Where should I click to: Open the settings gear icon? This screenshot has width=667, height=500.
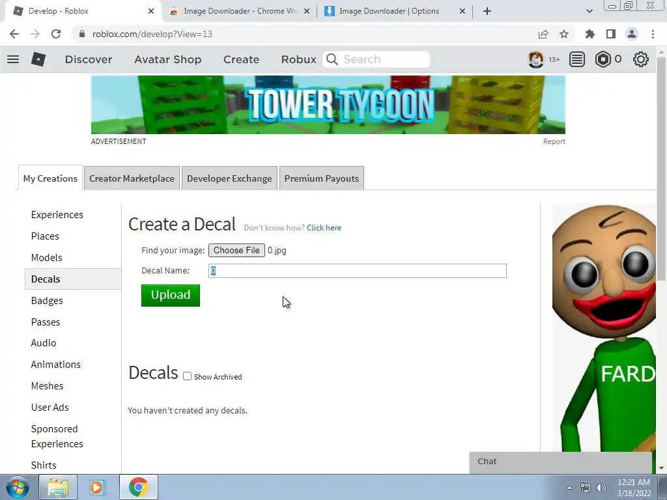pos(641,59)
